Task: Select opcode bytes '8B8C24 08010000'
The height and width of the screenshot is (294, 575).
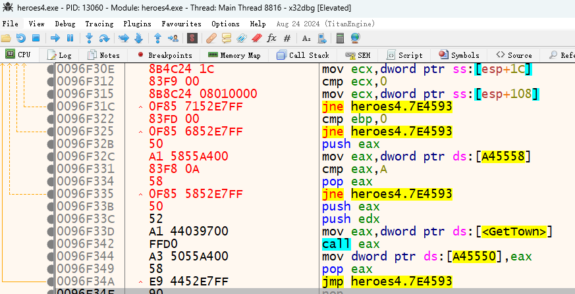Action: pyautogui.click(x=203, y=94)
